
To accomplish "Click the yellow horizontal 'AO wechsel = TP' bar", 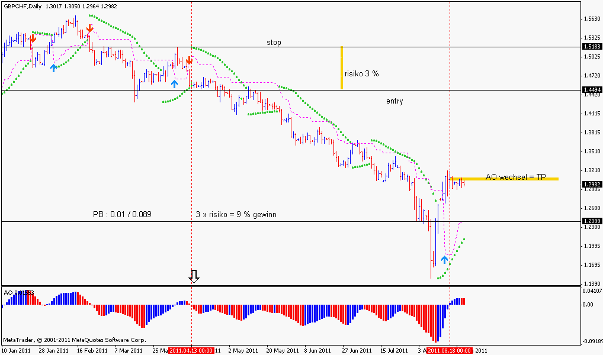I will pyautogui.click(x=504, y=179).
